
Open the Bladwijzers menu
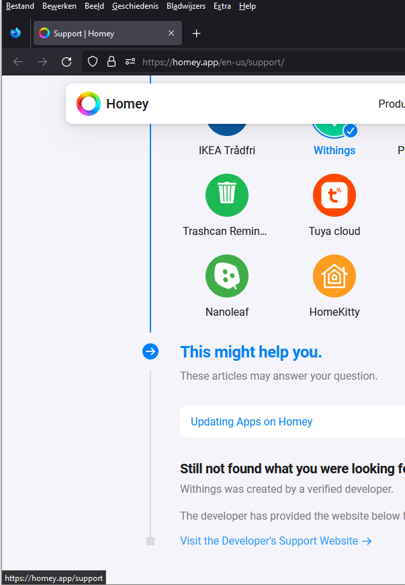pos(186,6)
